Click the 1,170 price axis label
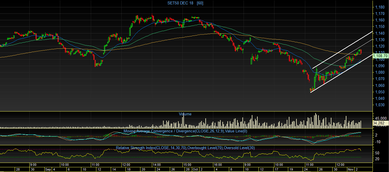Screen dimensions: 389x172 pos(380,14)
